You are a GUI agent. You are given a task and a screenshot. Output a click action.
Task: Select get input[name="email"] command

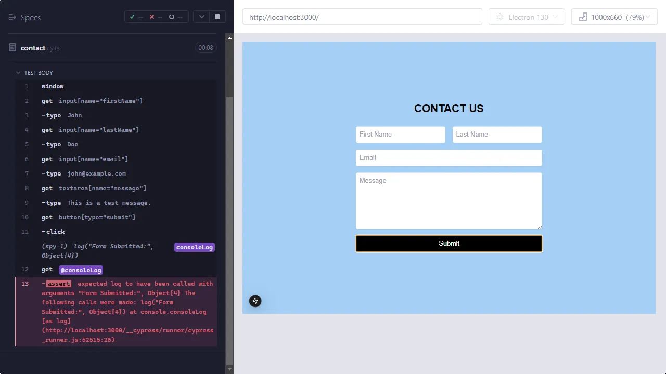(x=117, y=159)
